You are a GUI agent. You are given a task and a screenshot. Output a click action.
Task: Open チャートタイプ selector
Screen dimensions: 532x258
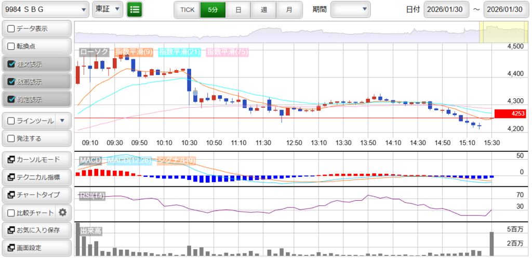(x=36, y=195)
